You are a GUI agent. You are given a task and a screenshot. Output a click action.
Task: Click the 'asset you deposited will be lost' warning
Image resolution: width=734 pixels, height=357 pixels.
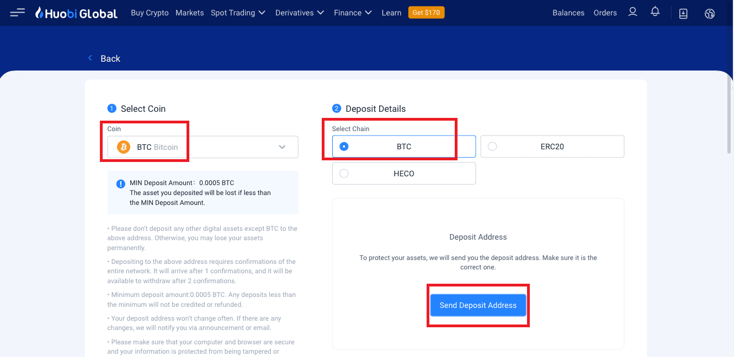(x=200, y=198)
